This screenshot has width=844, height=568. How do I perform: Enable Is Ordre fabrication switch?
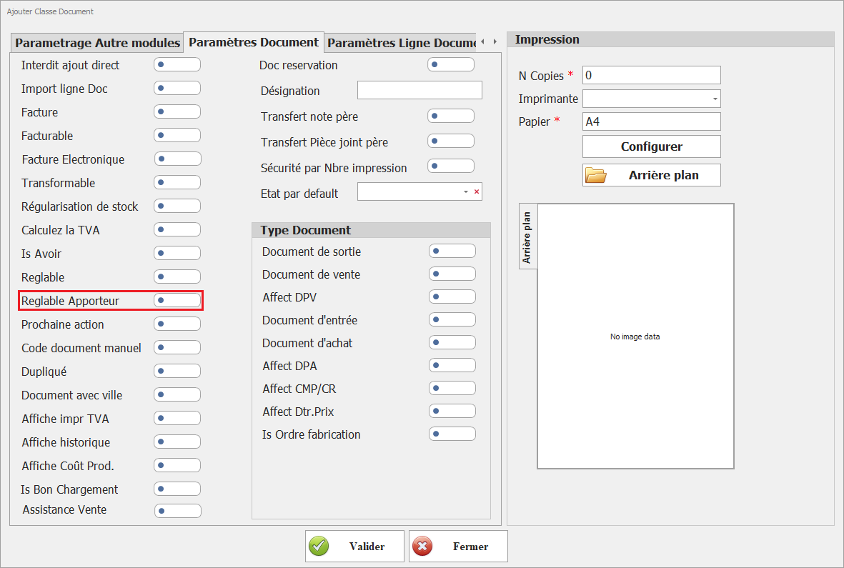[x=452, y=434]
